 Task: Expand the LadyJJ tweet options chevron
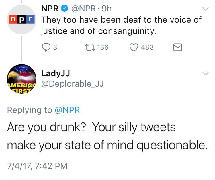tap(206, 74)
